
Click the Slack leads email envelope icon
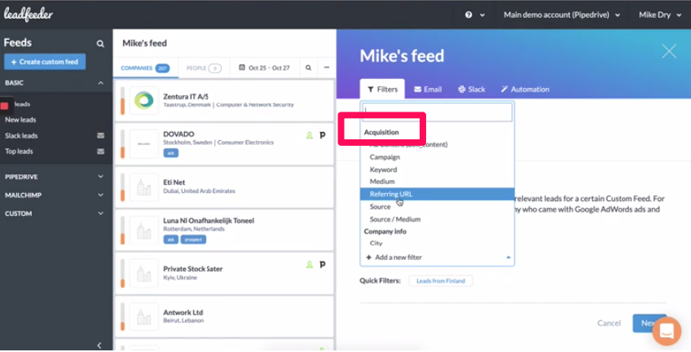[x=100, y=136]
